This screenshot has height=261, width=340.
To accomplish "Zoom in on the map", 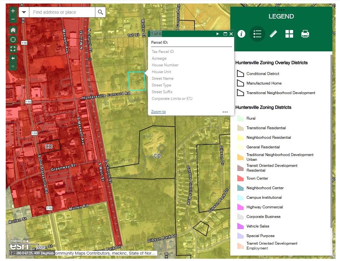I will 13,11.
